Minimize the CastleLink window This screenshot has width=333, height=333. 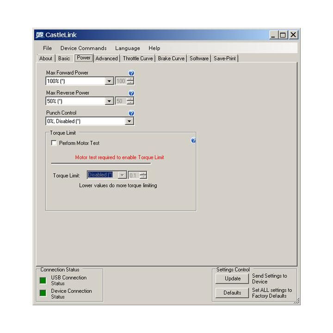(273, 35)
